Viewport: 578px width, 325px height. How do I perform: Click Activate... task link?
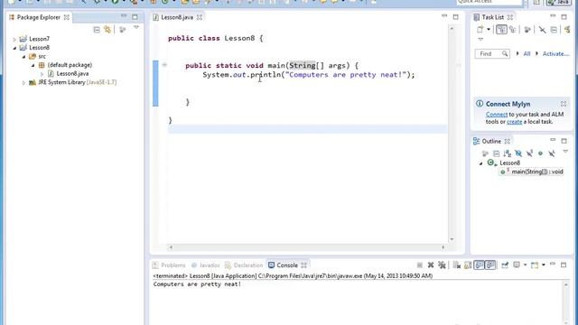555,54
